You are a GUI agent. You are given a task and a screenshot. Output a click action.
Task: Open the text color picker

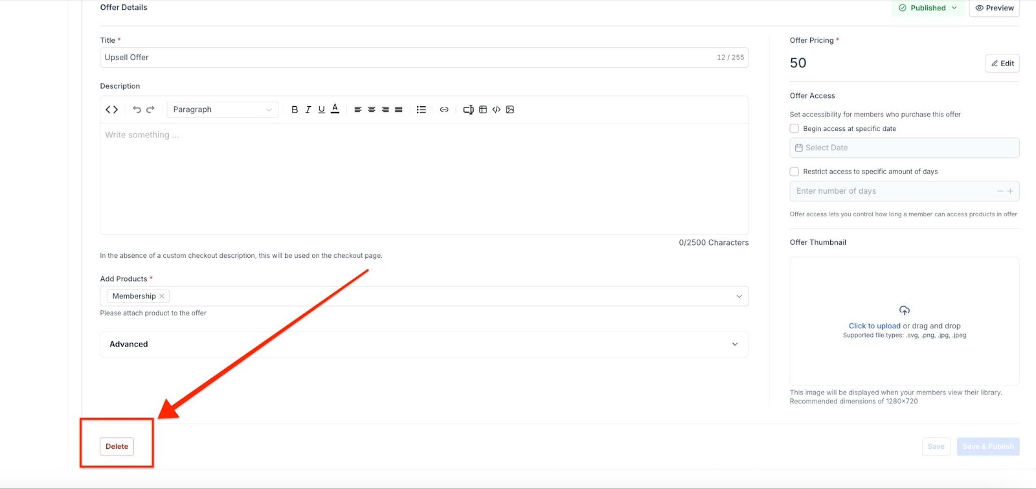[x=335, y=109]
